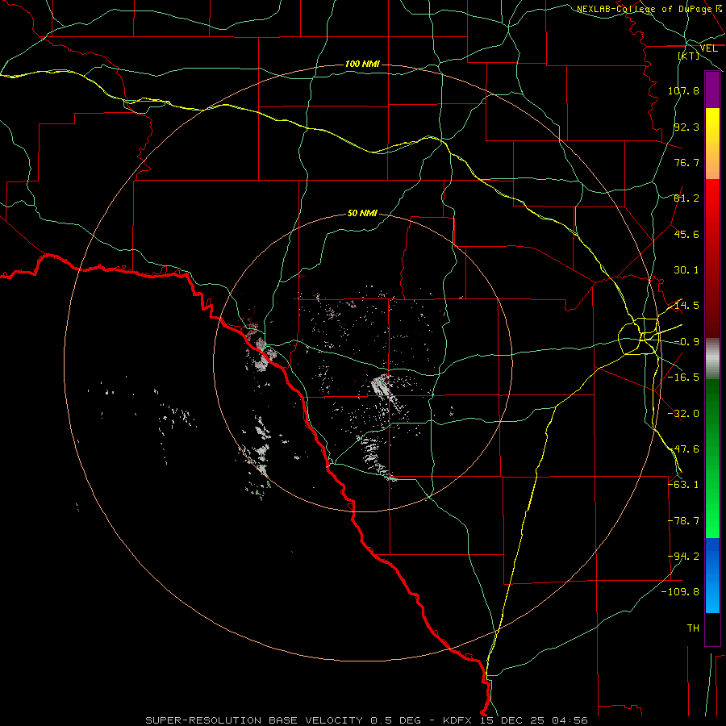Click the -16.5 velocity scale value

(x=683, y=378)
